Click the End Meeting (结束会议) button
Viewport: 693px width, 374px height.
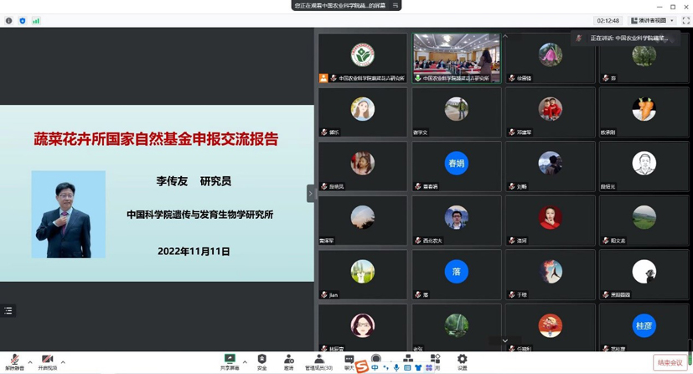(x=670, y=362)
